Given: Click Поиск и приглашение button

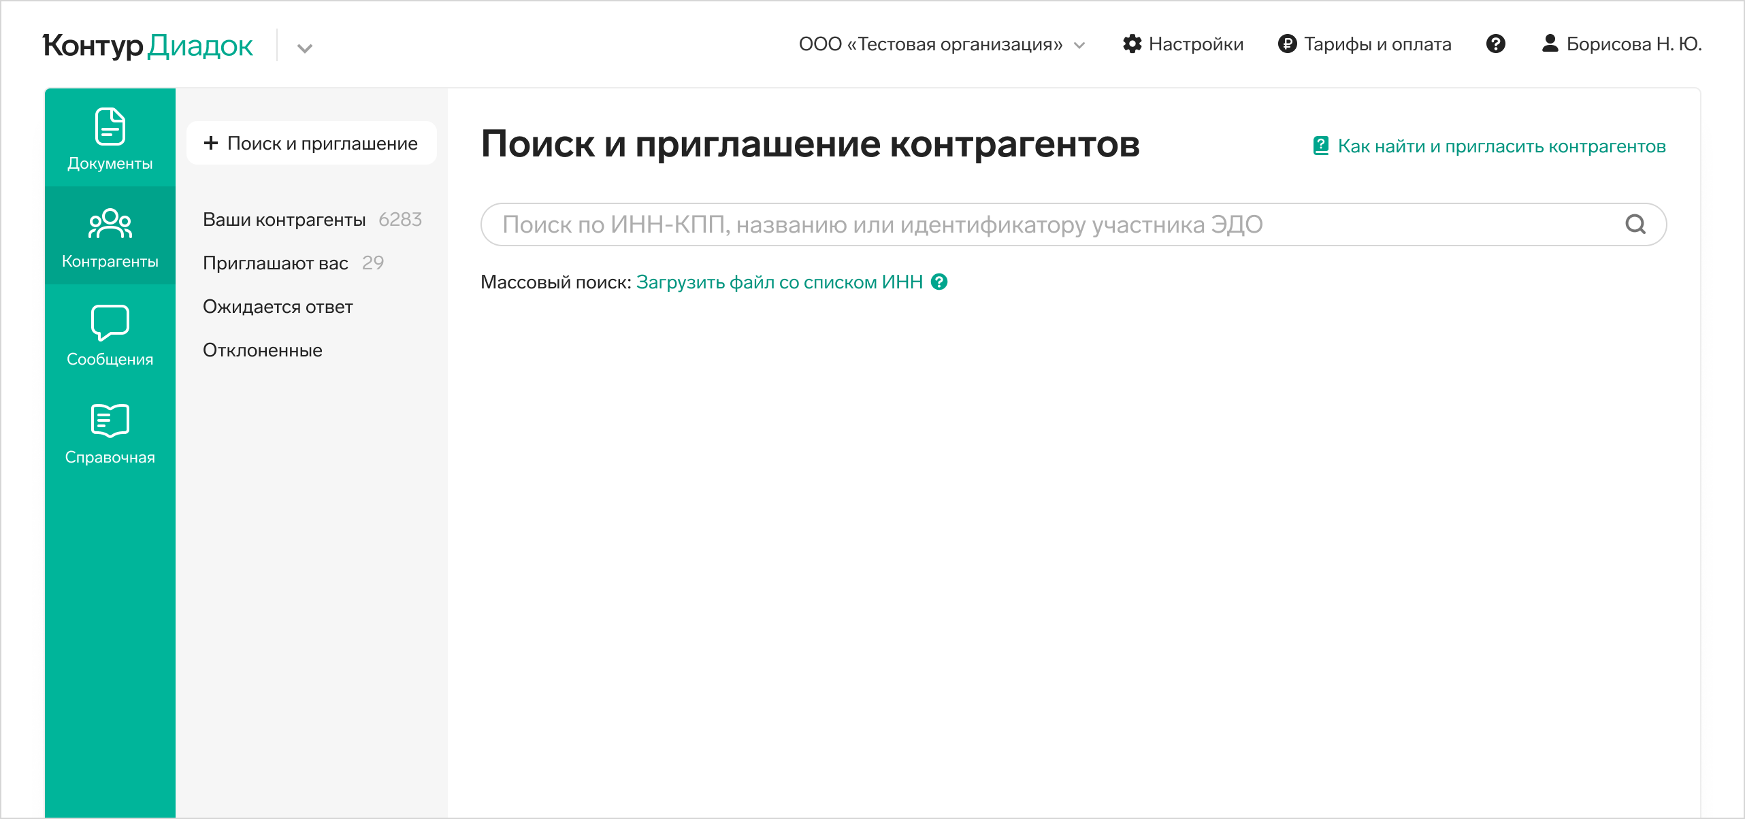Looking at the screenshot, I should coord(312,143).
